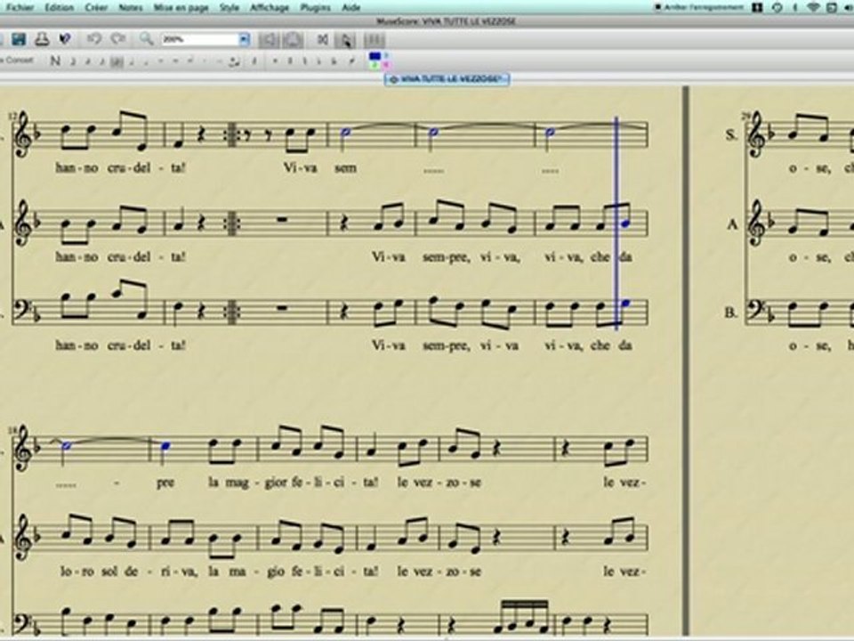854x641 pixels.
Task: Open the Aide menu
Action: coord(350,7)
